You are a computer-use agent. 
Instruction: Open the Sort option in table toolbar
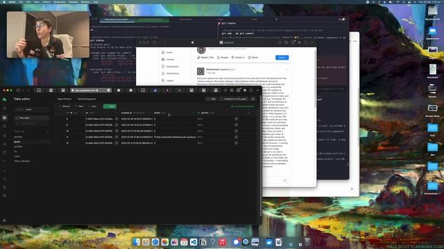92,107
